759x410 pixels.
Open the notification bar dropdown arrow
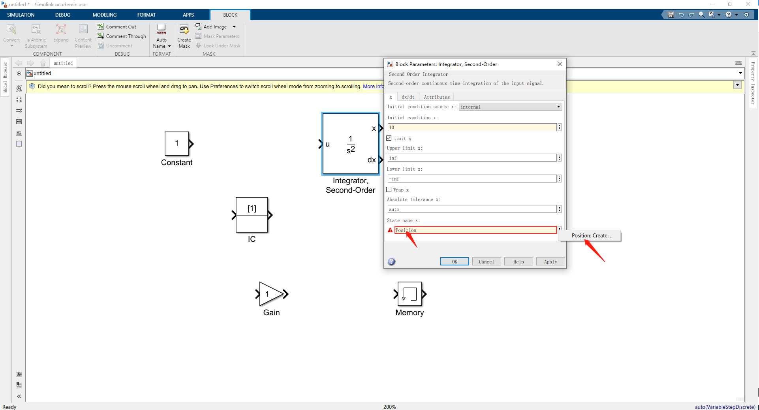(x=737, y=85)
